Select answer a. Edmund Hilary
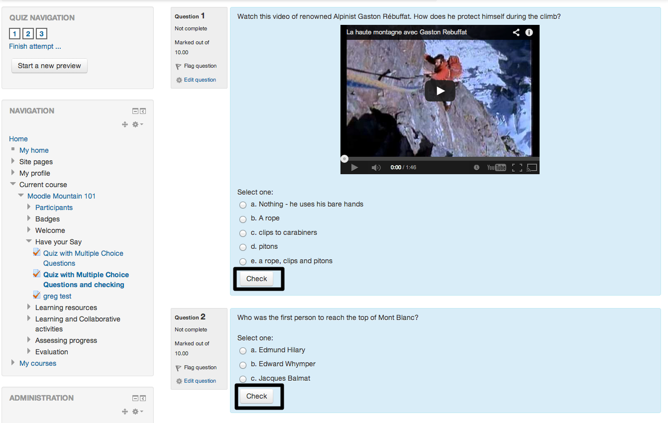The height and width of the screenshot is (423, 668). [x=243, y=351]
